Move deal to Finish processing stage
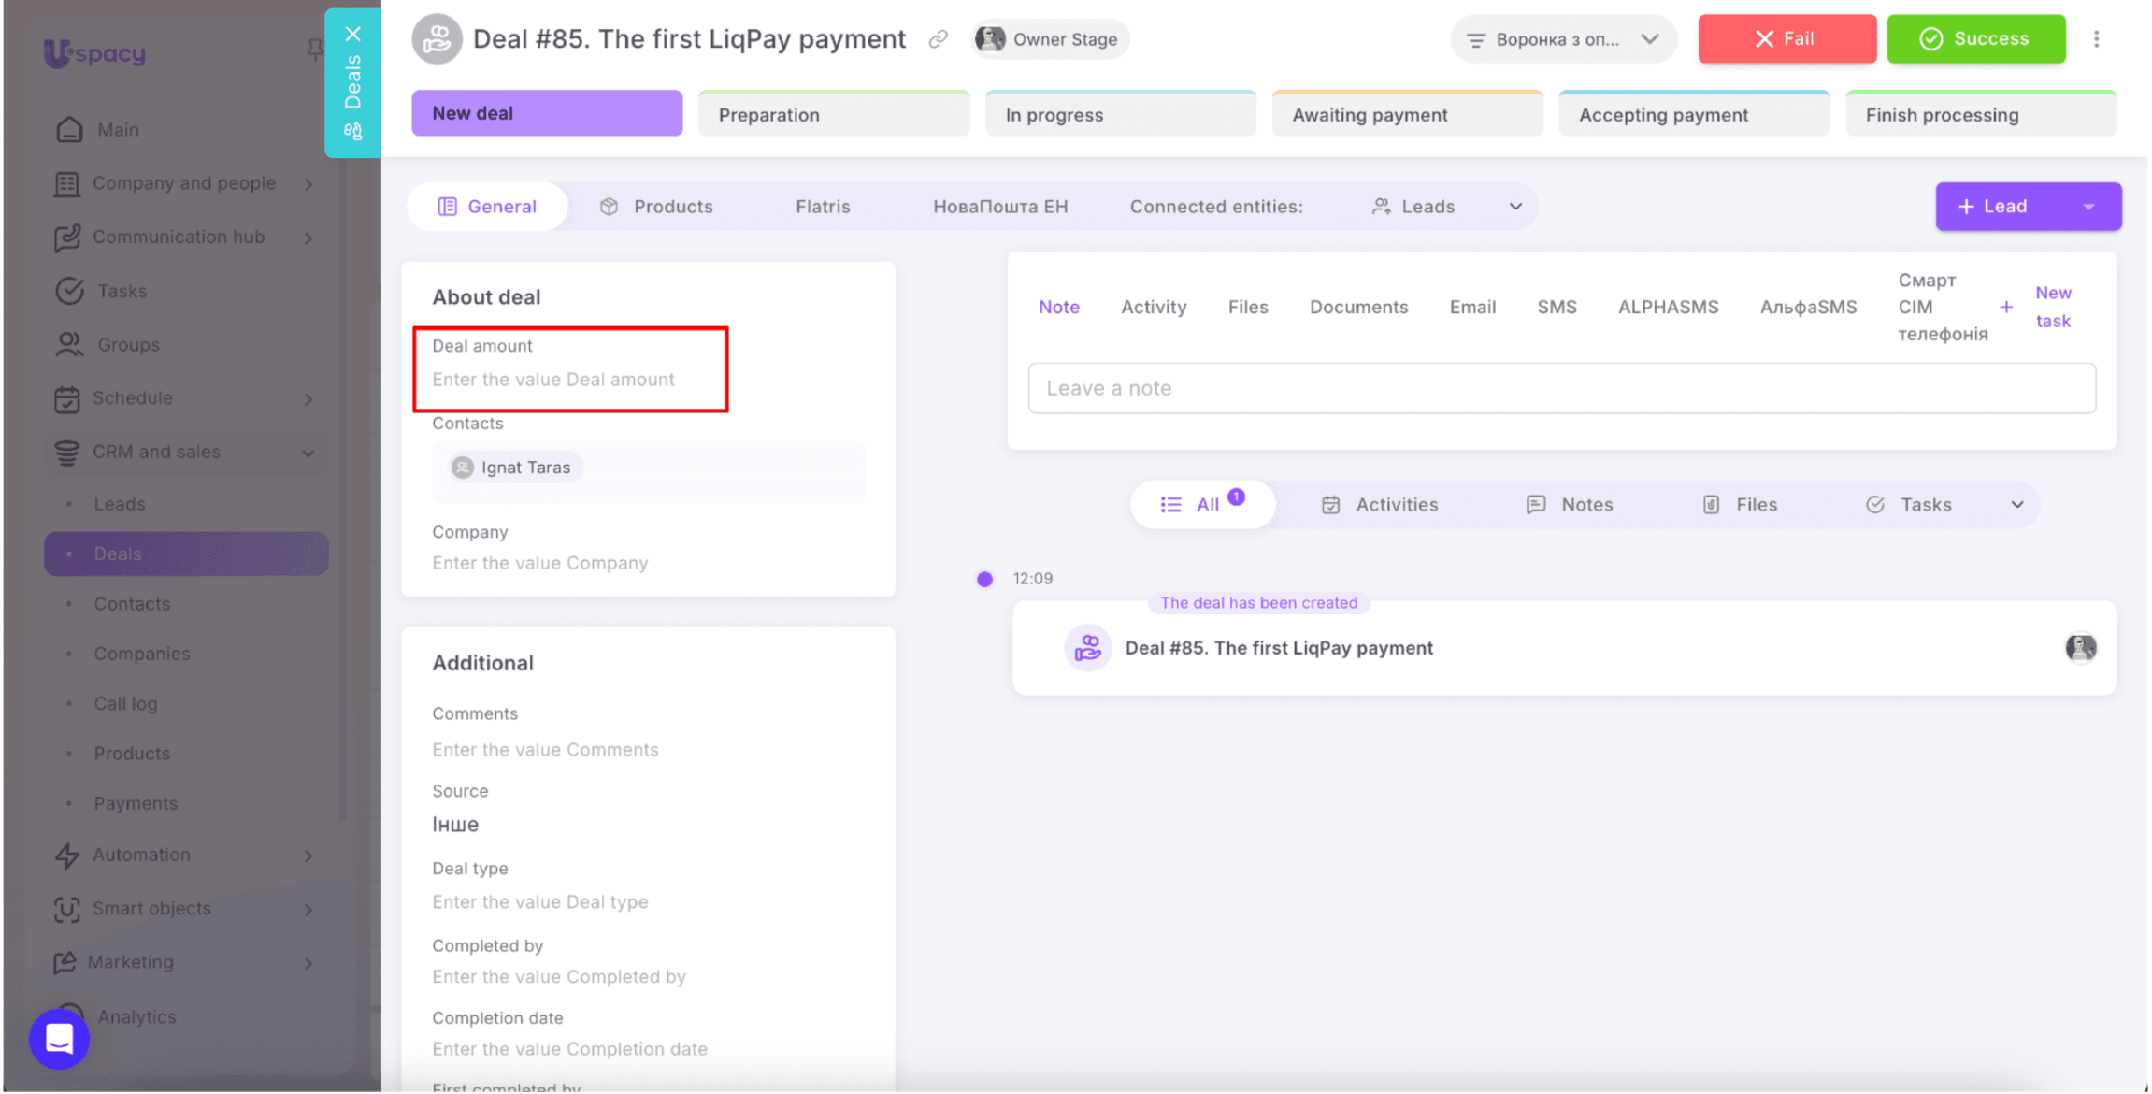 (1981, 114)
